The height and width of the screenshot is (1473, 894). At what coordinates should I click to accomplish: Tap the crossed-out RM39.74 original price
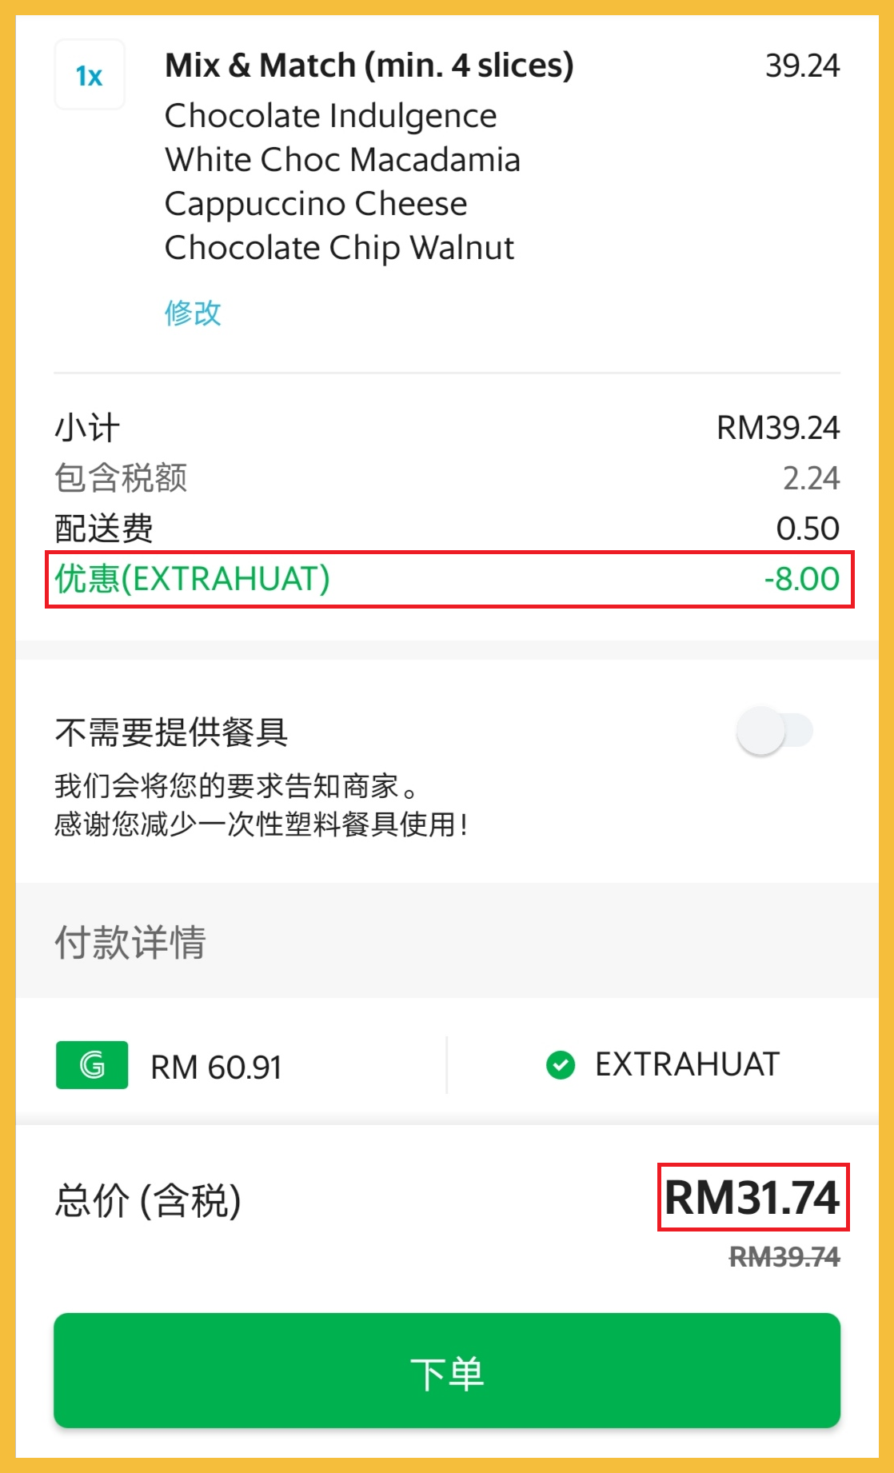pyautogui.click(x=784, y=1257)
